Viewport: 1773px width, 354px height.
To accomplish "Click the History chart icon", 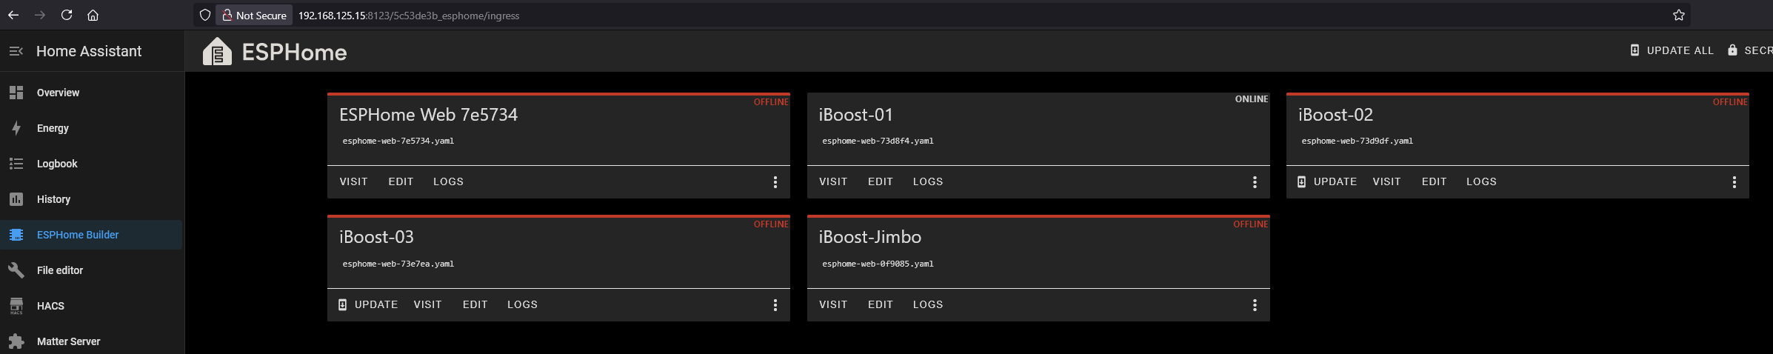I will (16, 199).
